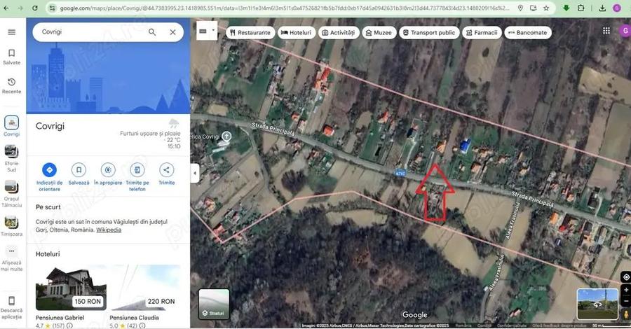
Task: Open Recente history panel
Action: tap(11, 85)
